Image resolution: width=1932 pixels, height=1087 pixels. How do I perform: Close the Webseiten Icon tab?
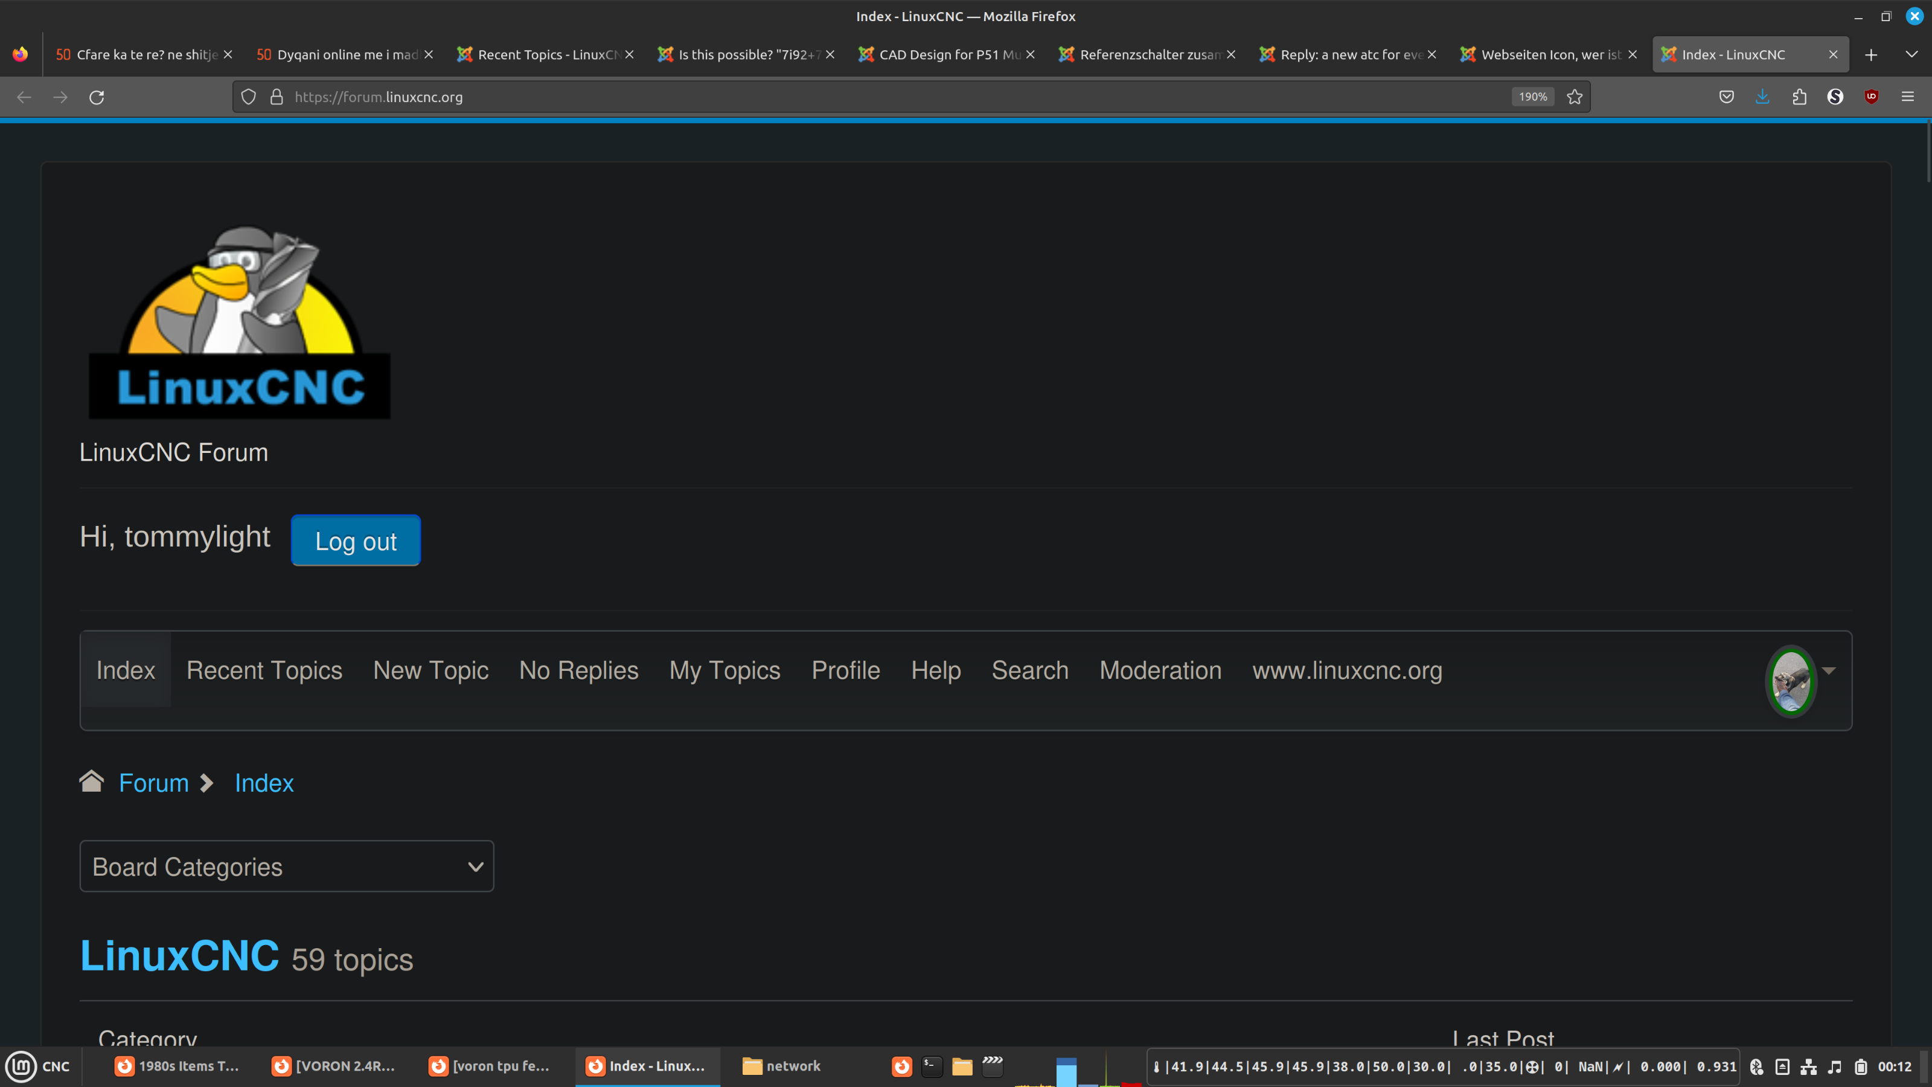click(x=1632, y=55)
